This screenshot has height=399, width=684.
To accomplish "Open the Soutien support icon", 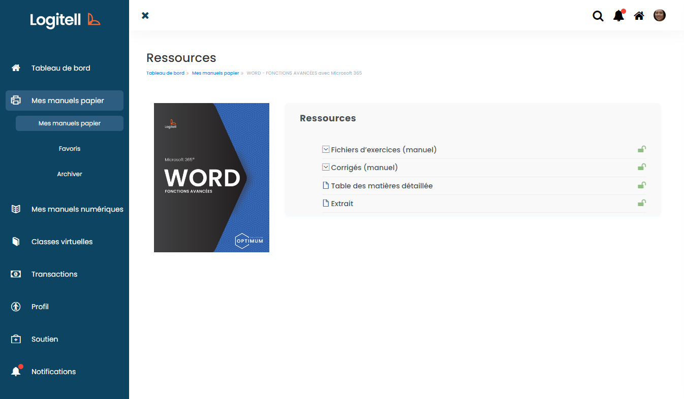I will coord(15,339).
